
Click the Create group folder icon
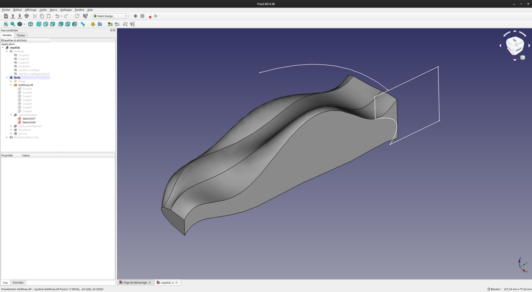100,24
